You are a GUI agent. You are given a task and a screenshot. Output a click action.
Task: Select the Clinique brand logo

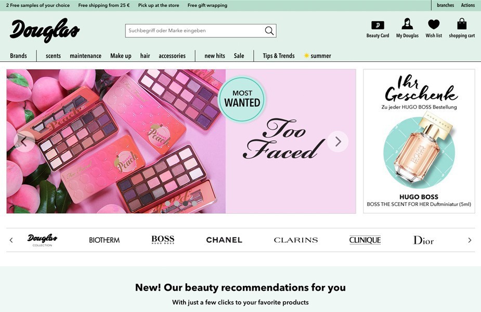(365, 240)
